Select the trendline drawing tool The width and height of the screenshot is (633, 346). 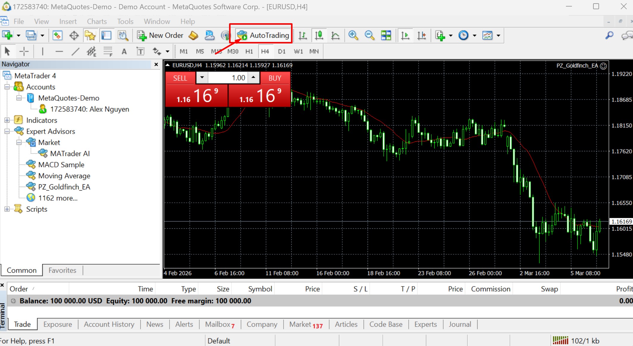tap(75, 51)
